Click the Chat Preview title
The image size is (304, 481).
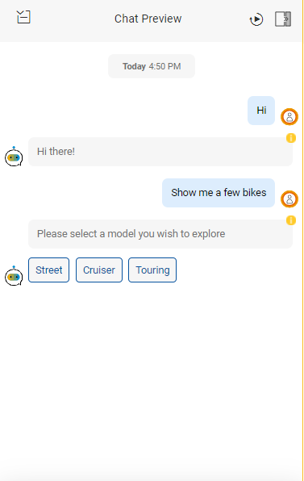(148, 19)
